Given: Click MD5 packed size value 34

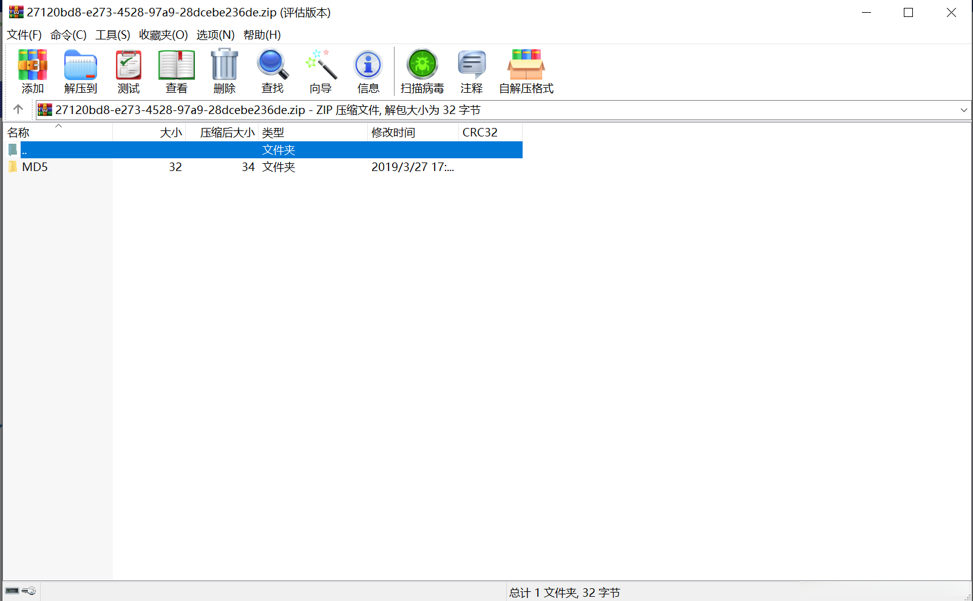Looking at the screenshot, I should pyautogui.click(x=248, y=167).
